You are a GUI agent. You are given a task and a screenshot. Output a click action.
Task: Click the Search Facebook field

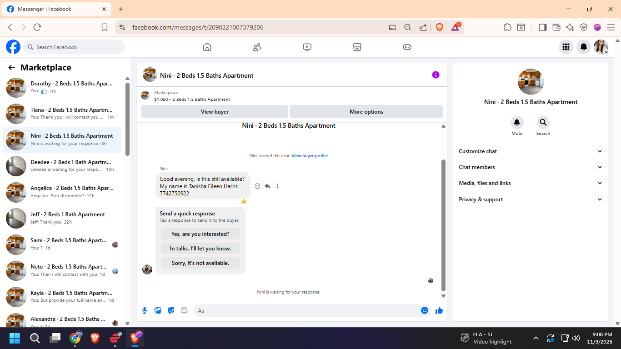pyautogui.click(x=74, y=47)
